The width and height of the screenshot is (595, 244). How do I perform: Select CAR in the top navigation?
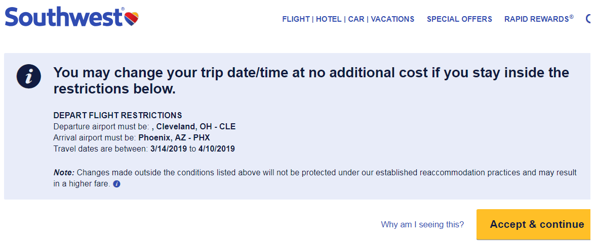coord(356,19)
